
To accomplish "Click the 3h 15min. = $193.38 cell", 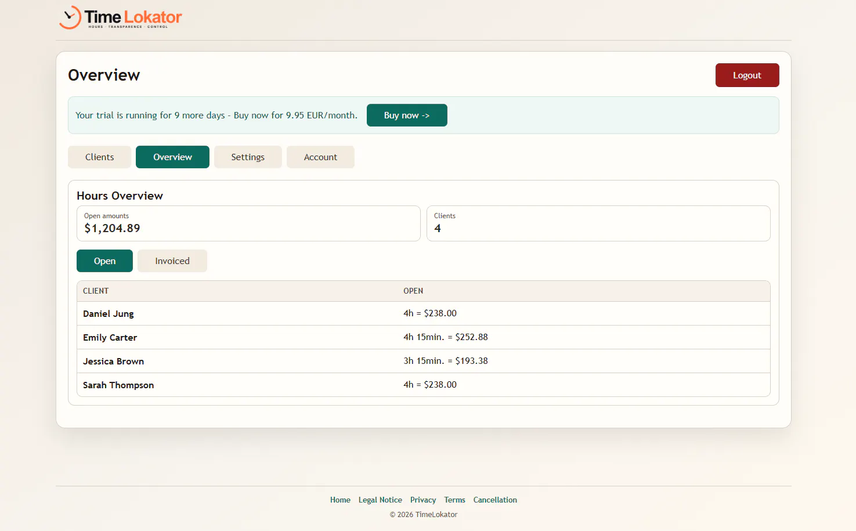I will click(446, 361).
